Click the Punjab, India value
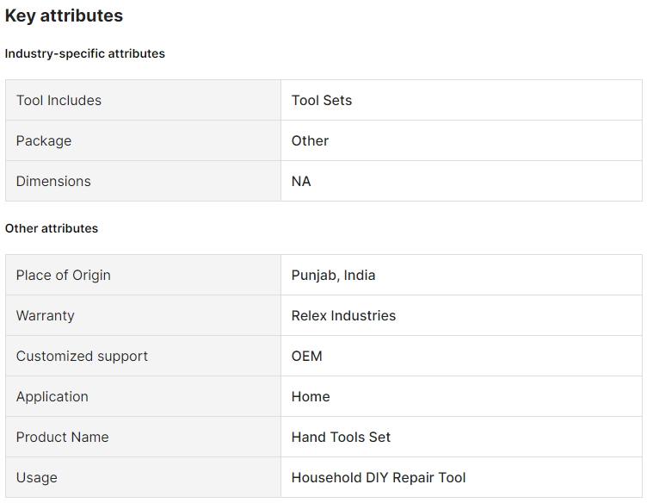Screen dimensions: 647x503 click(334, 276)
